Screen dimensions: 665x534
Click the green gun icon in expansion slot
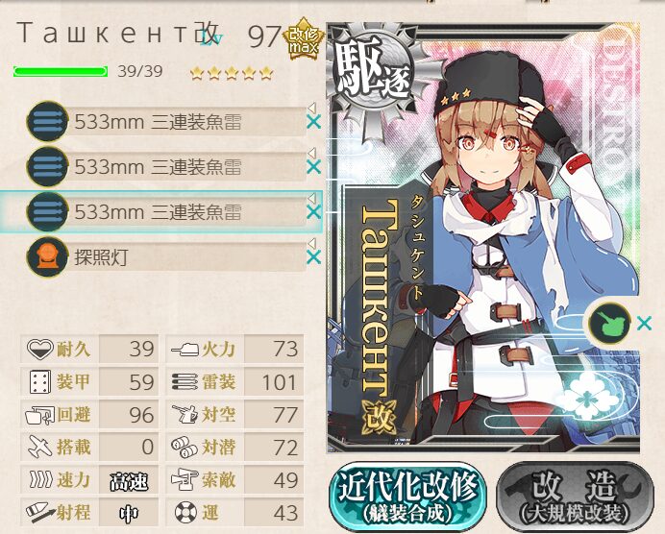click(x=609, y=323)
